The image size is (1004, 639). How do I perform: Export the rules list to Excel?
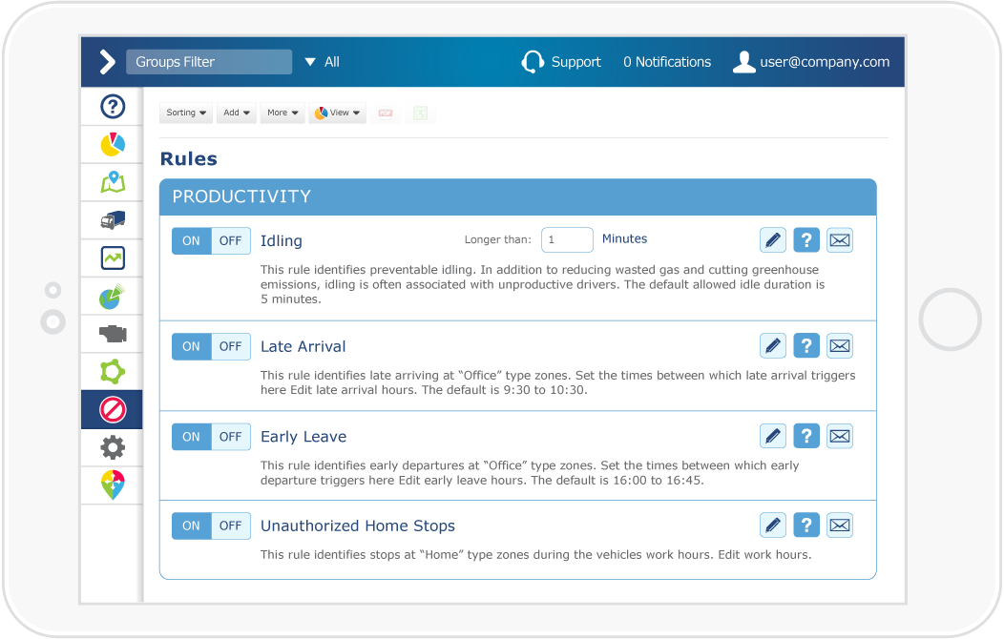420,113
